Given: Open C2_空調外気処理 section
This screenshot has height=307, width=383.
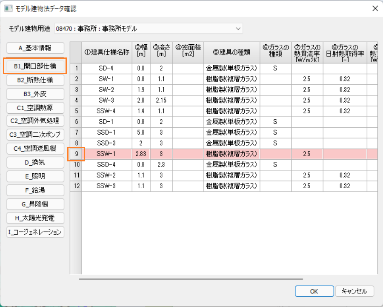Looking at the screenshot, I should point(35,121).
